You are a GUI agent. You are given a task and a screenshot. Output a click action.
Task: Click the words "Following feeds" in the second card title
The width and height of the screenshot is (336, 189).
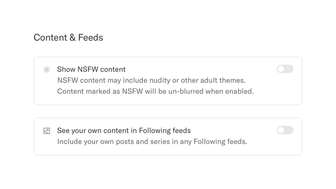pos(165,131)
